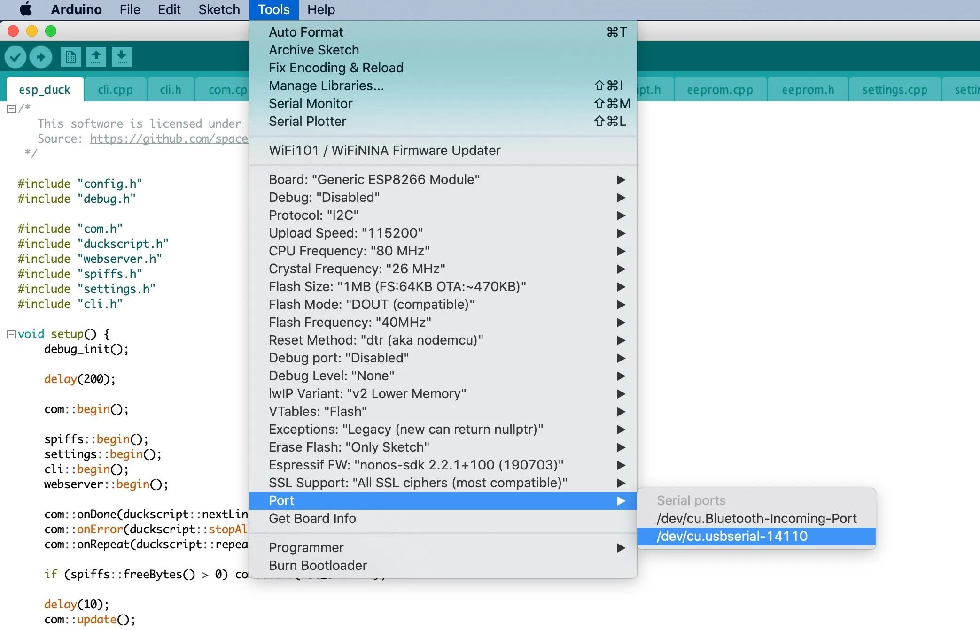Open the Help menu

pyautogui.click(x=321, y=9)
